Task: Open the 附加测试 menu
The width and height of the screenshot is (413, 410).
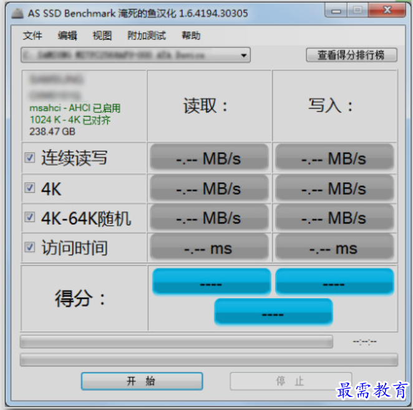Action: point(147,36)
